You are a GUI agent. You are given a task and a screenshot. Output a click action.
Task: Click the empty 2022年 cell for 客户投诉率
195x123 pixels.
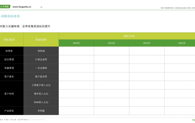click(x=147, y=77)
